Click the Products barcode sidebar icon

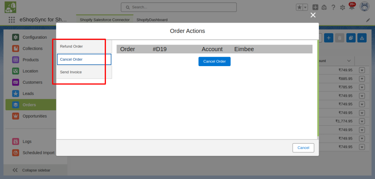15,60
